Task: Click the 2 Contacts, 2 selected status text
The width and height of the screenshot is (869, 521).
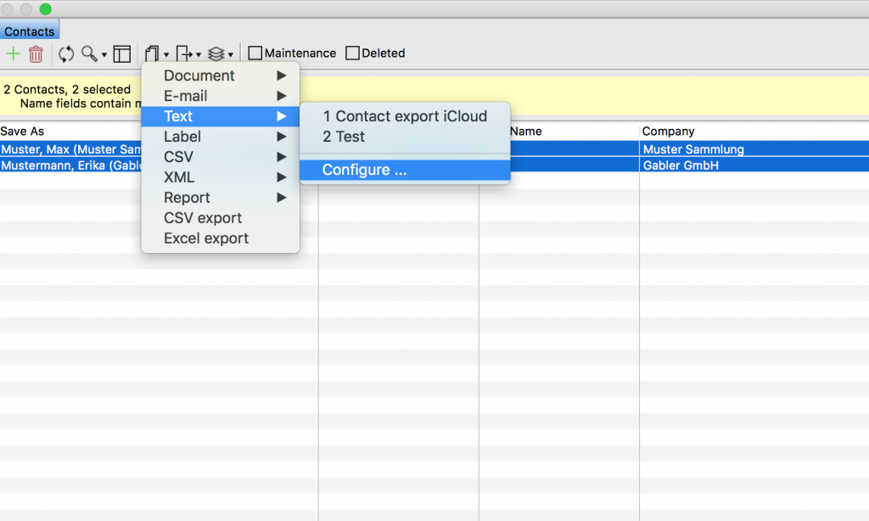Action: pyautogui.click(x=67, y=89)
